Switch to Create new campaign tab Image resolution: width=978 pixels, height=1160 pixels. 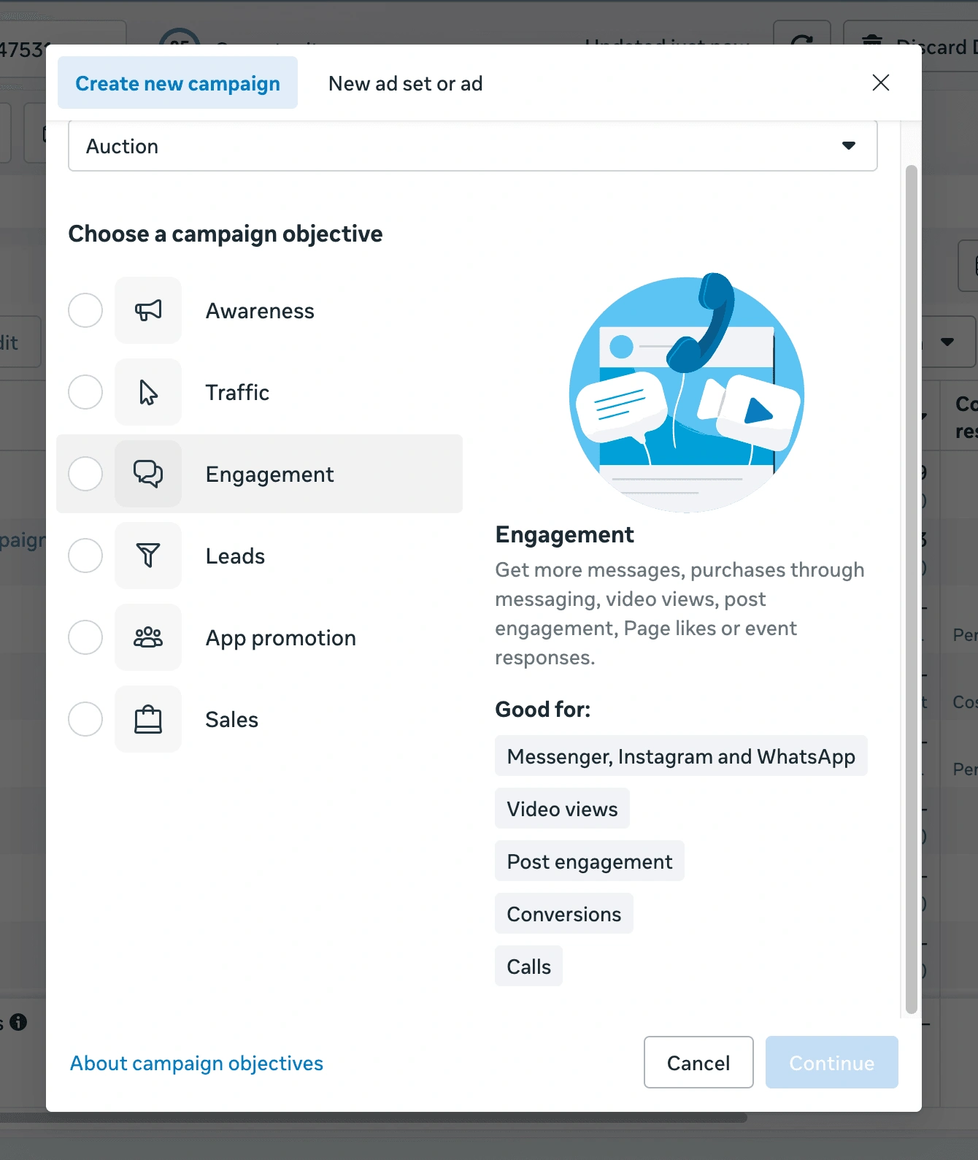(x=177, y=83)
